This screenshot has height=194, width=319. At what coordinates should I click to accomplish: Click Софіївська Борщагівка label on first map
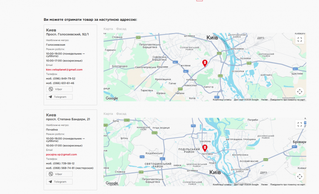pyautogui.click(x=159, y=58)
